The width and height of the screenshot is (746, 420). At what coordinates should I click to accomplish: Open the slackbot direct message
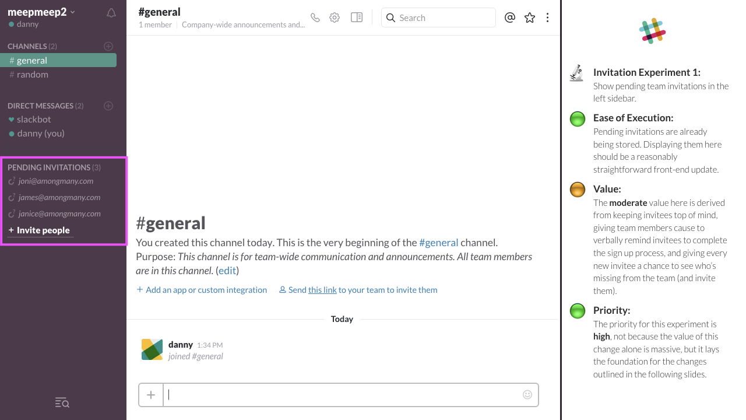(30, 119)
